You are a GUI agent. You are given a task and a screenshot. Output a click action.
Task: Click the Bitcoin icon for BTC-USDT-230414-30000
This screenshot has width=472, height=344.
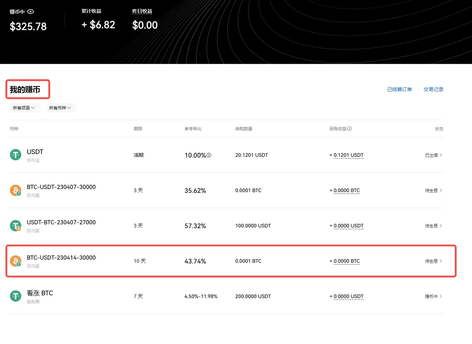pos(15,261)
